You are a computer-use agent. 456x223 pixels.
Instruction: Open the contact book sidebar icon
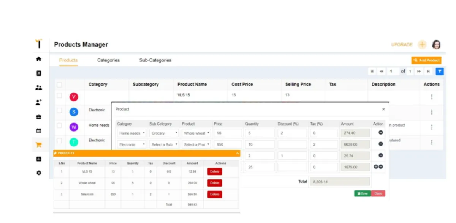tap(38, 73)
